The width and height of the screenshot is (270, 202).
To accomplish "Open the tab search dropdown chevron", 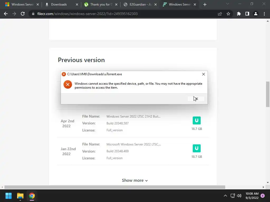I will [x=227, y=4].
